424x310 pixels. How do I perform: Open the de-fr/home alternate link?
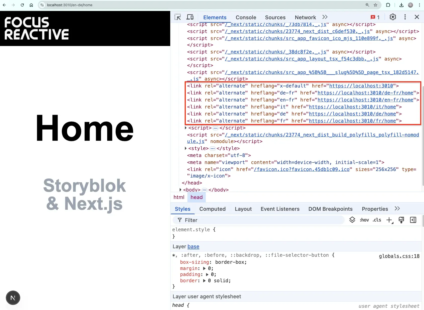tap(365, 93)
